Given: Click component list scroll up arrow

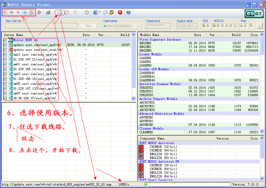Looking at the screenshot, I should pyautogui.click(x=262, y=138).
